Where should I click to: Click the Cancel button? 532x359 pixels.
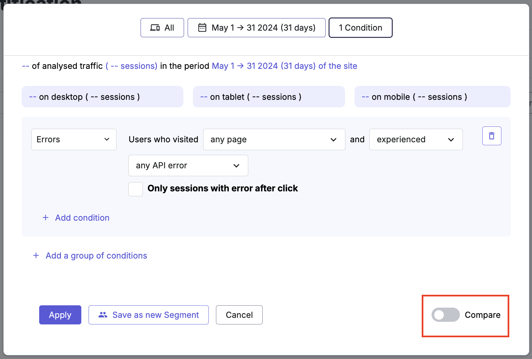239,315
